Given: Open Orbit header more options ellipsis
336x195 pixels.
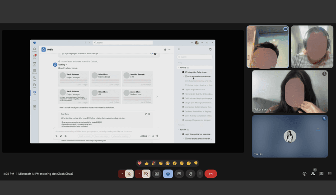Looking at the screenshot, I should (169, 50).
